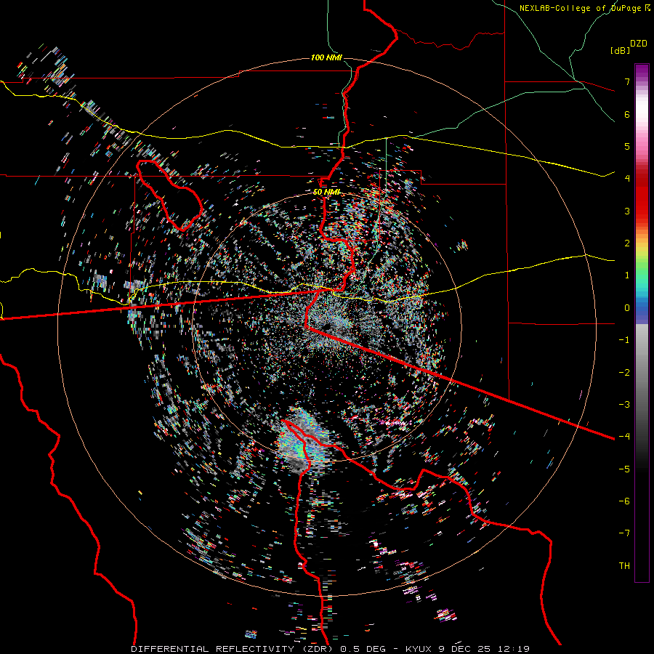Click the -4 value on color scale
Viewport: 654px width, 654px height.
tap(624, 437)
